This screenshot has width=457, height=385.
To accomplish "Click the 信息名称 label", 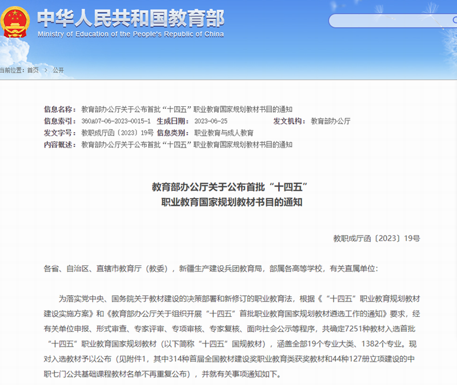I will pos(60,109).
